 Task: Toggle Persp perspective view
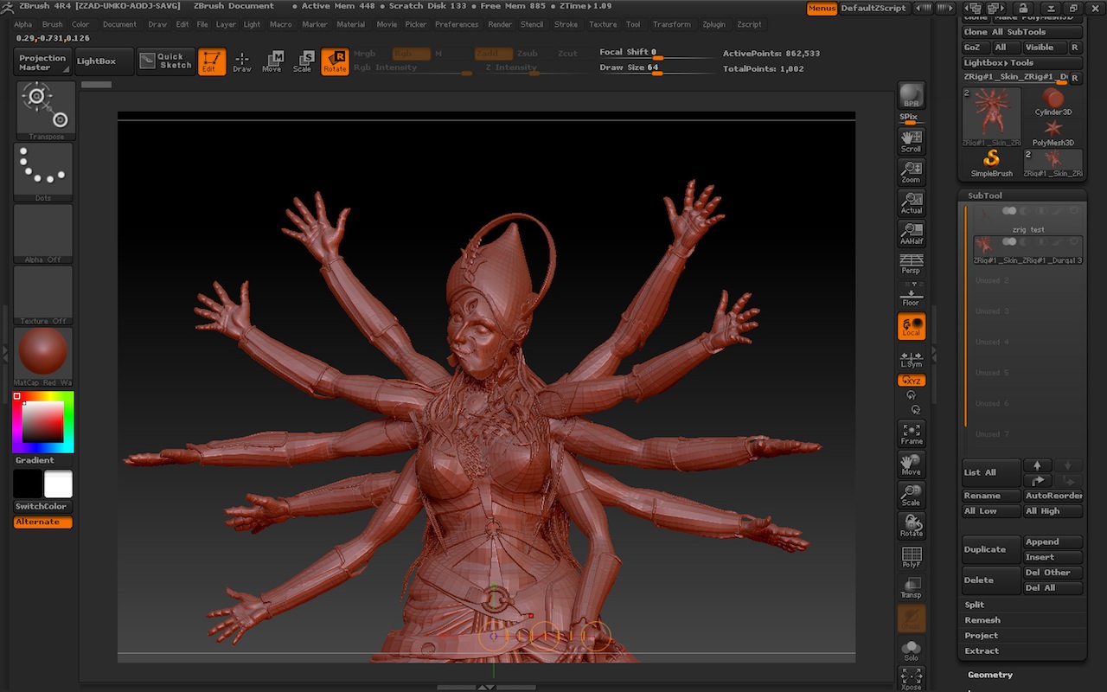911,264
